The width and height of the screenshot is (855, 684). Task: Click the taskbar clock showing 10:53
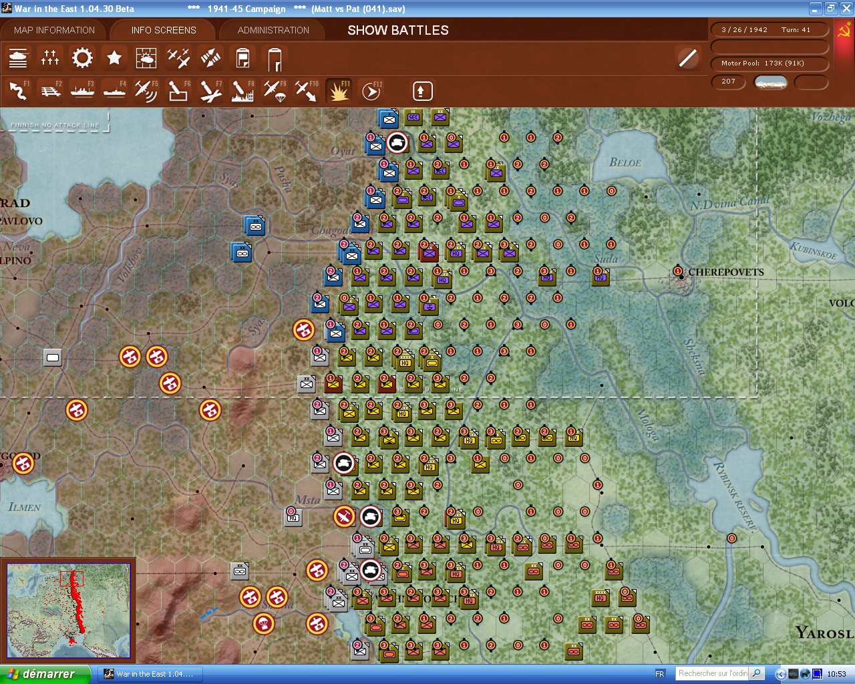[836, 674]
